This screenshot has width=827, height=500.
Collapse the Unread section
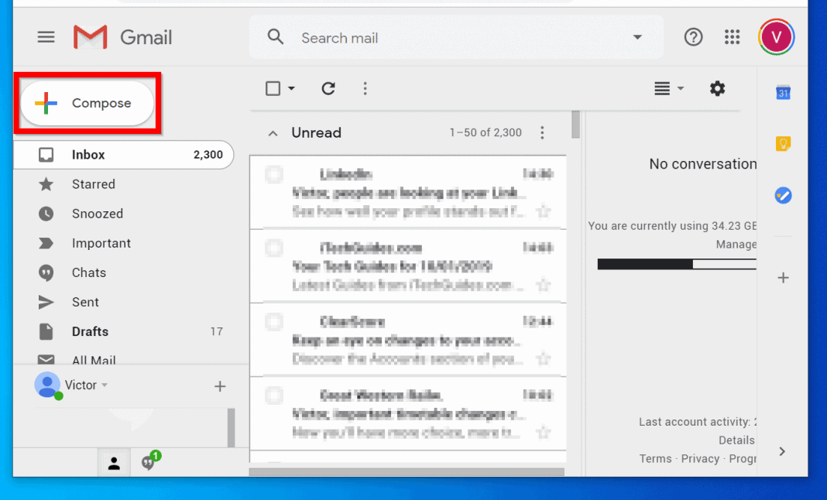coord(273,133)
